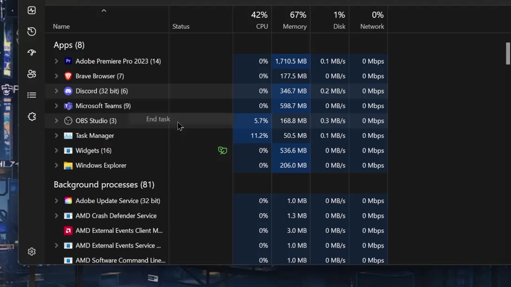
Task: Click the Adobe Premiere Pro icon
Action: pos(68,61)
